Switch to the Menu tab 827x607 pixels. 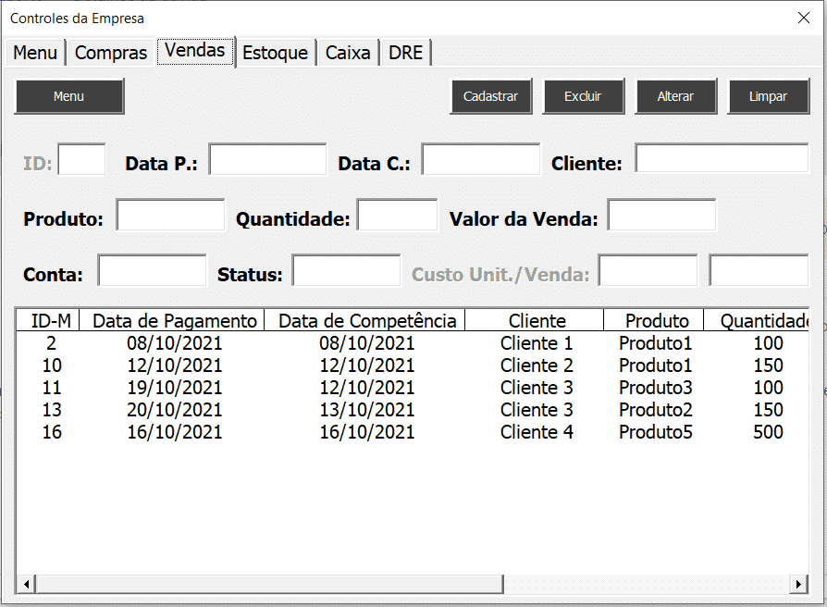(35, 53)
